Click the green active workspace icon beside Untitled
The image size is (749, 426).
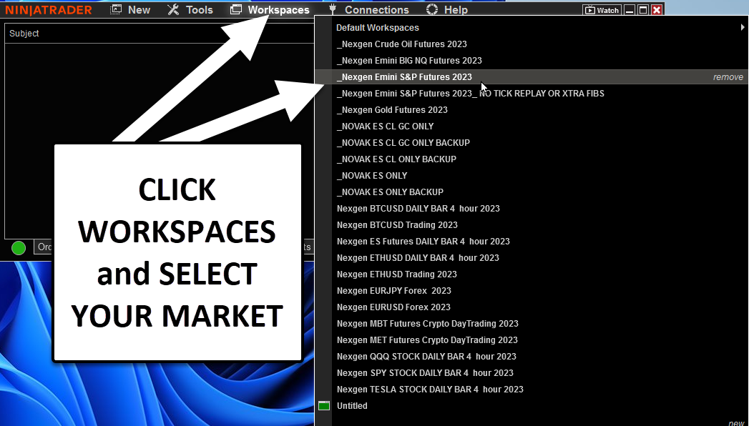tap(324, 406)
